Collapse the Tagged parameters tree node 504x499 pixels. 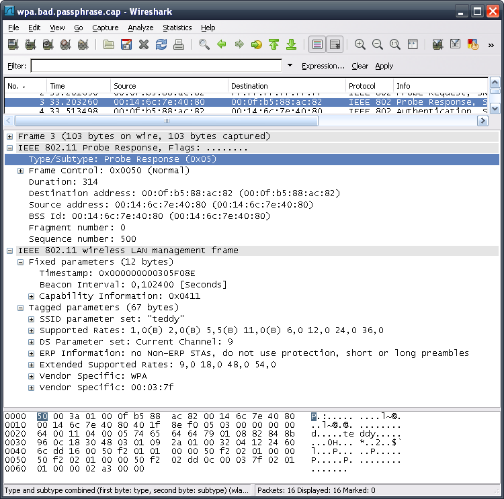[x=21, y=308]
